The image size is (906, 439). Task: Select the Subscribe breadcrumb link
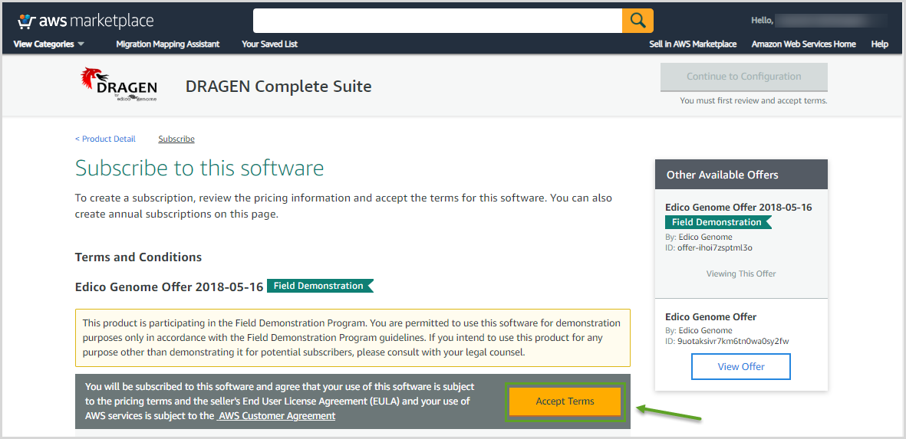coord(176,139)
